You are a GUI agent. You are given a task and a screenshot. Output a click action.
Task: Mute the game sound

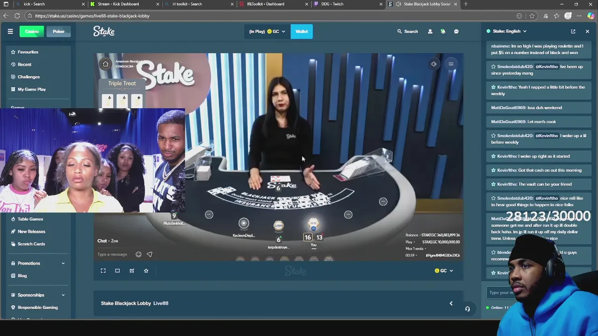(x=434, y=64)
